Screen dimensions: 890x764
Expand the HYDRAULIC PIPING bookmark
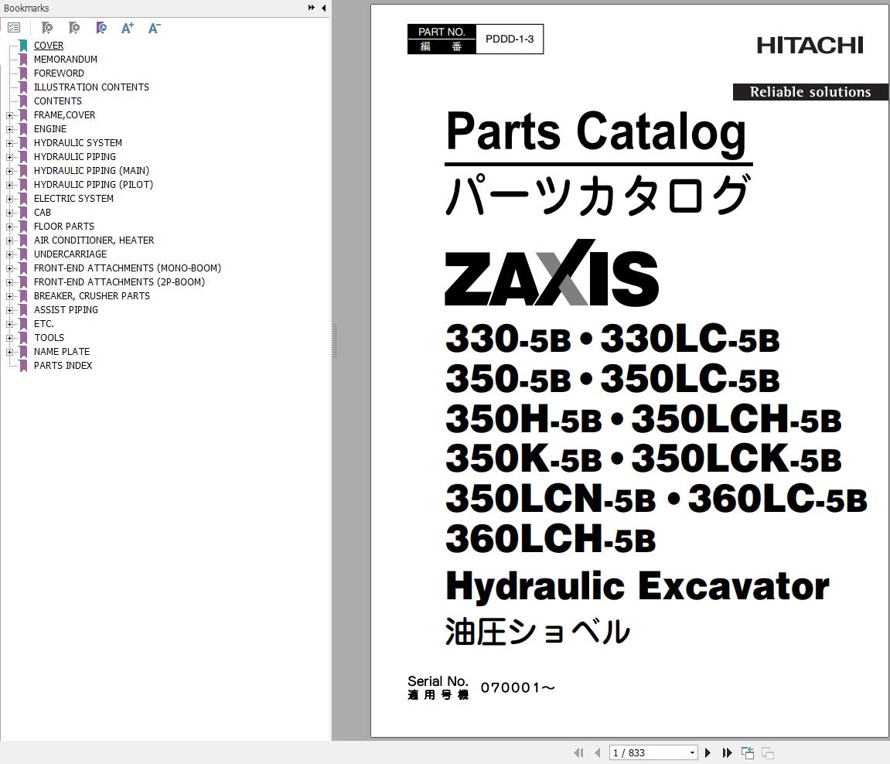9,157
